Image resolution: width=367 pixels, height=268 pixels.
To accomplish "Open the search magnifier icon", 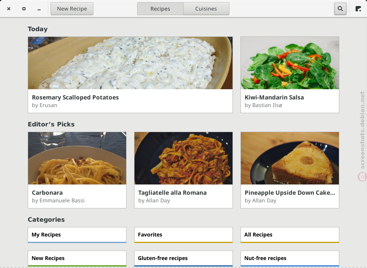I will coord(340,9).
